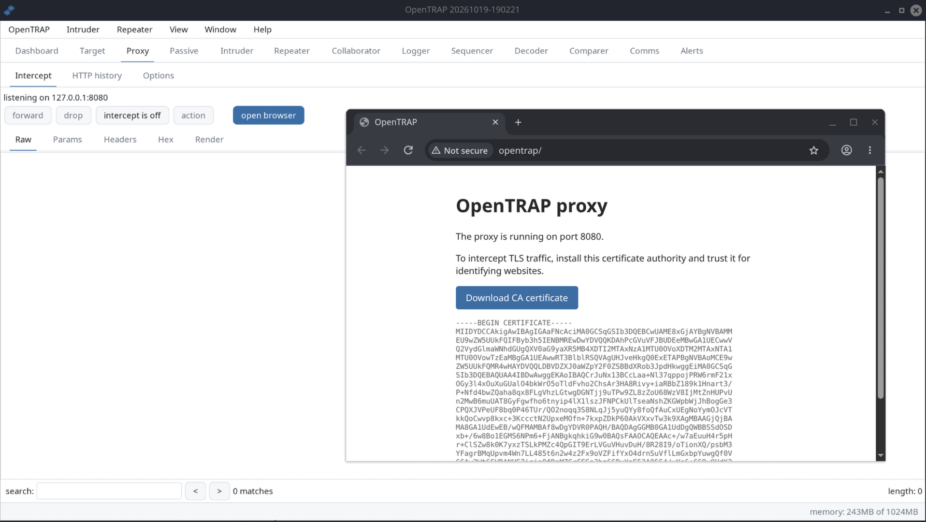Click the forward button
The width and height of the screenshot is (926, 522).
[x=28, y=116]
